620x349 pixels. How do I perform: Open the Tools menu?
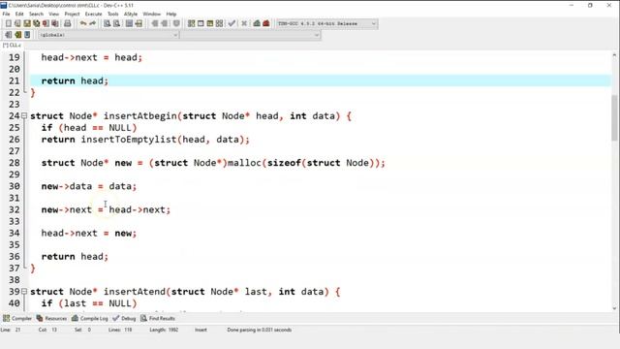point(113,14)
